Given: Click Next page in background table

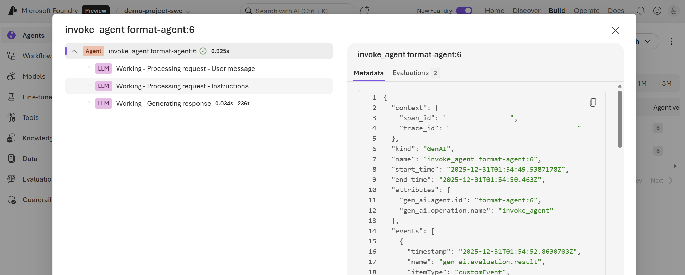Looking at the screenshot, I should point(662,180).
